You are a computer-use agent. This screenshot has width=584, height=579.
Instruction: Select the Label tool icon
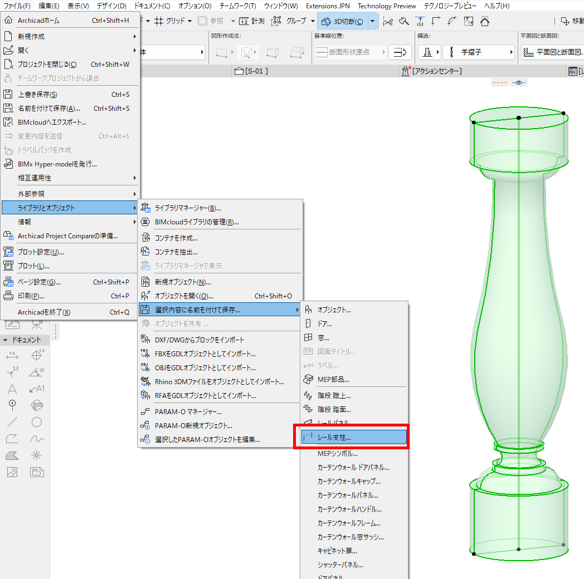(37, 389)
